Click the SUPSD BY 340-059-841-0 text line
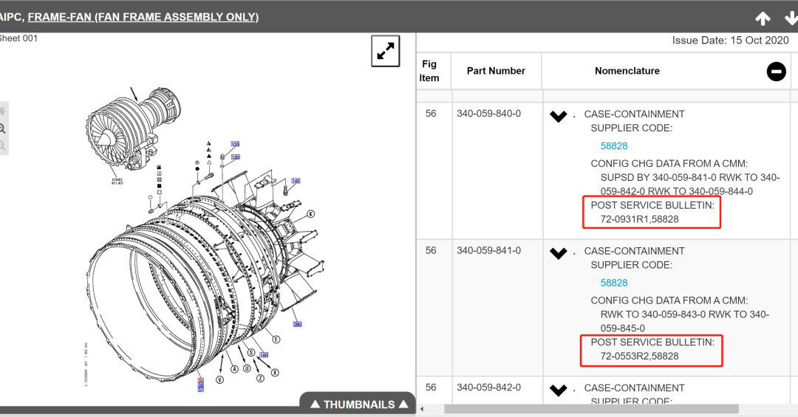Image resolution: width=798 pixels, height=417 pixels. [690, 178]
